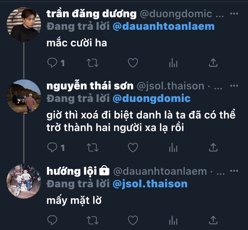Reply to the "mấy mặt lờ" tweet

pos(52,220)
